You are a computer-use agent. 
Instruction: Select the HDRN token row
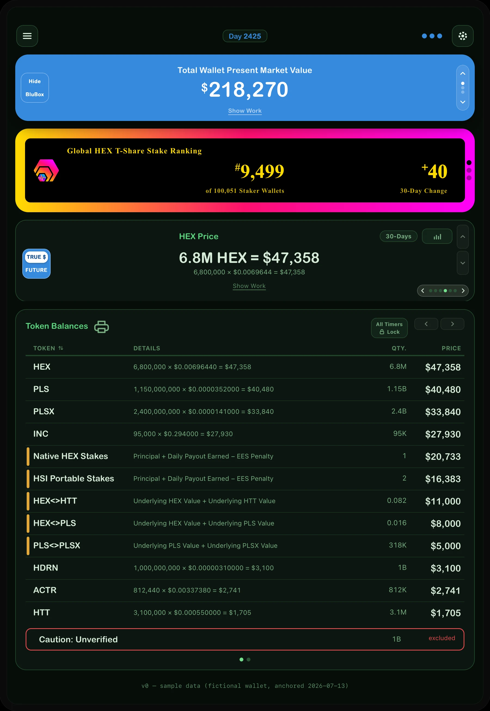(x=245, y=568)
